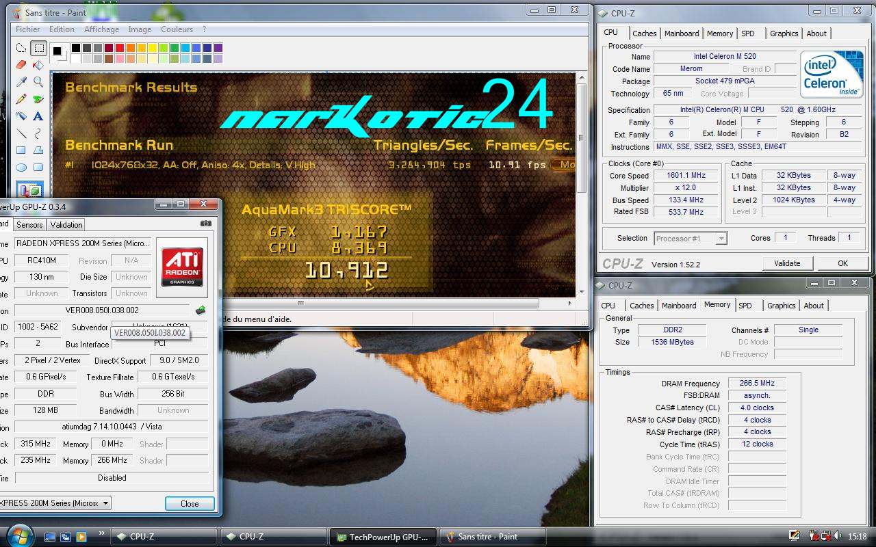
Task: Open the Affichage menu in Paint
Action: coord(101,29)
